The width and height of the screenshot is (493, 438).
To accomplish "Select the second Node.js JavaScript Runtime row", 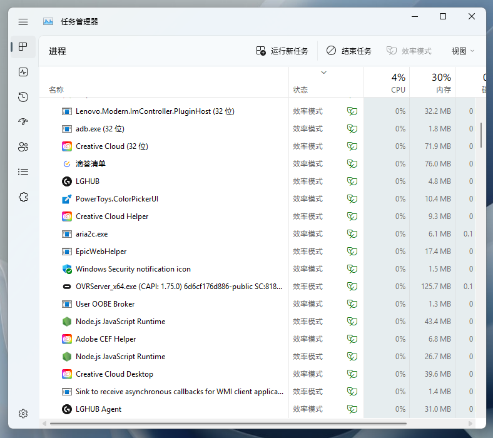I will click(258, 357).
